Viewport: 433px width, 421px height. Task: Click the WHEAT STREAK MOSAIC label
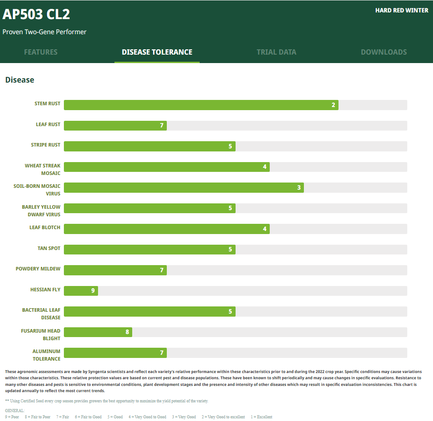[43, 170]
